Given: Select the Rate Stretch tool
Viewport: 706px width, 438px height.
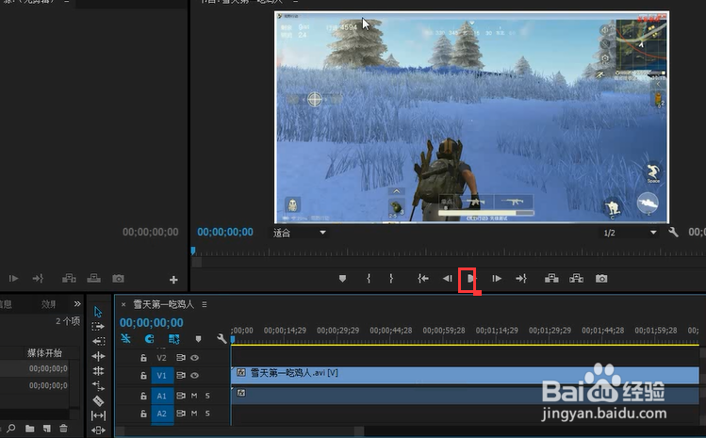Looking at the screenshot, I should coord(98,386).
